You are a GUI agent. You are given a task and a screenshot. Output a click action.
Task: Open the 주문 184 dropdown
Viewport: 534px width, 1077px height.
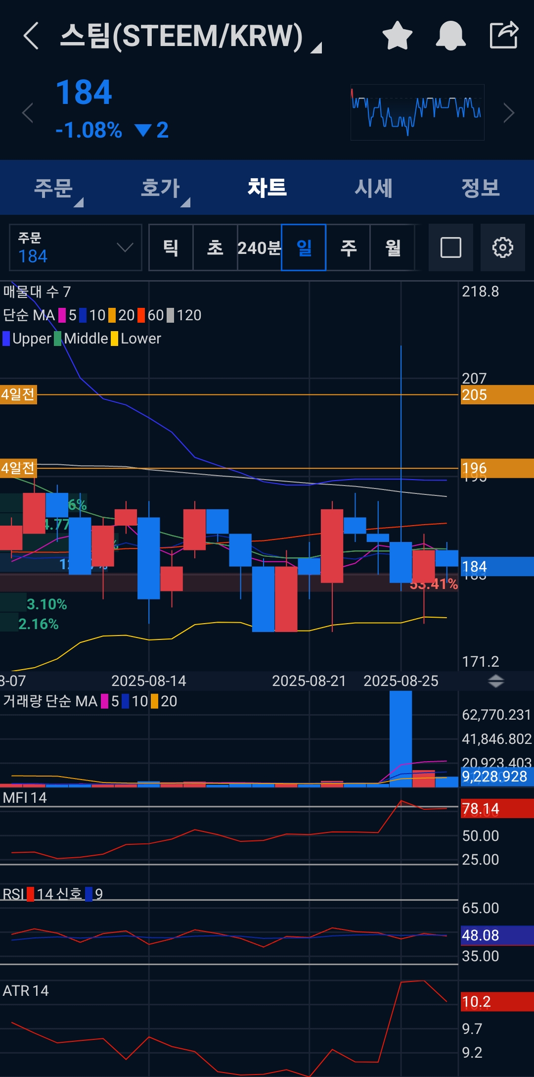(x=76, y=247)
